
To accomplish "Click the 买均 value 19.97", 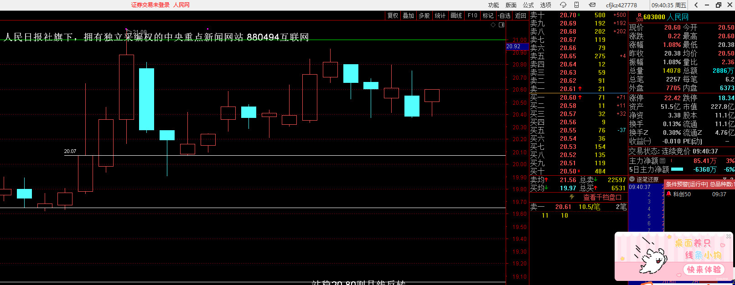I will click(568, 188).
